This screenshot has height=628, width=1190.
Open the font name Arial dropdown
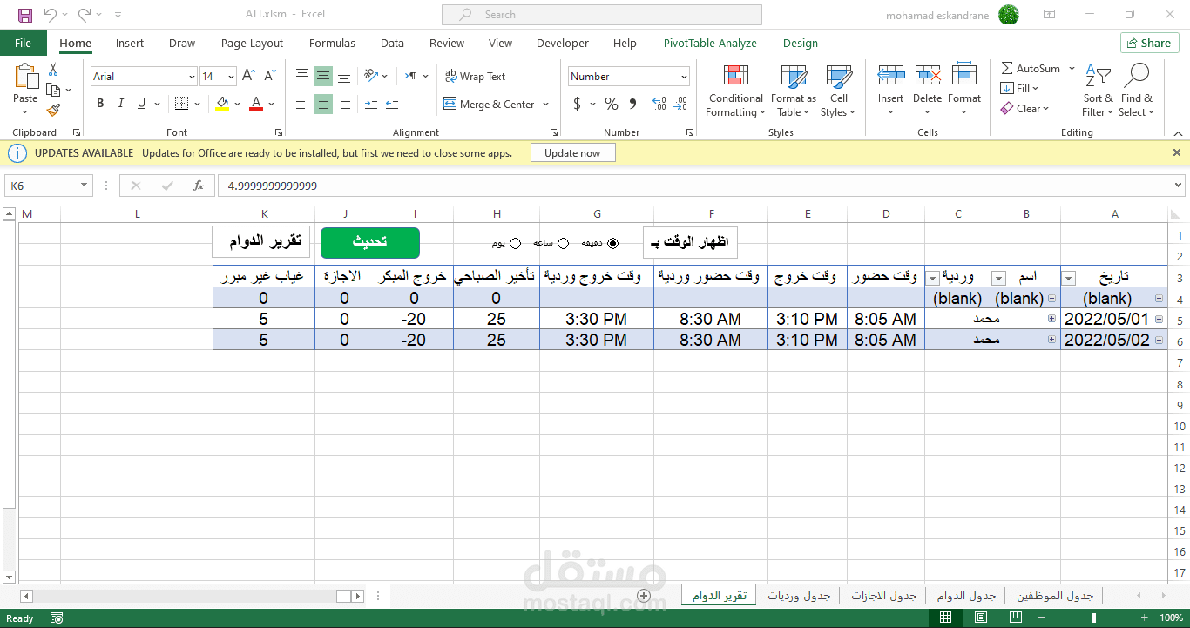[192, 77]
